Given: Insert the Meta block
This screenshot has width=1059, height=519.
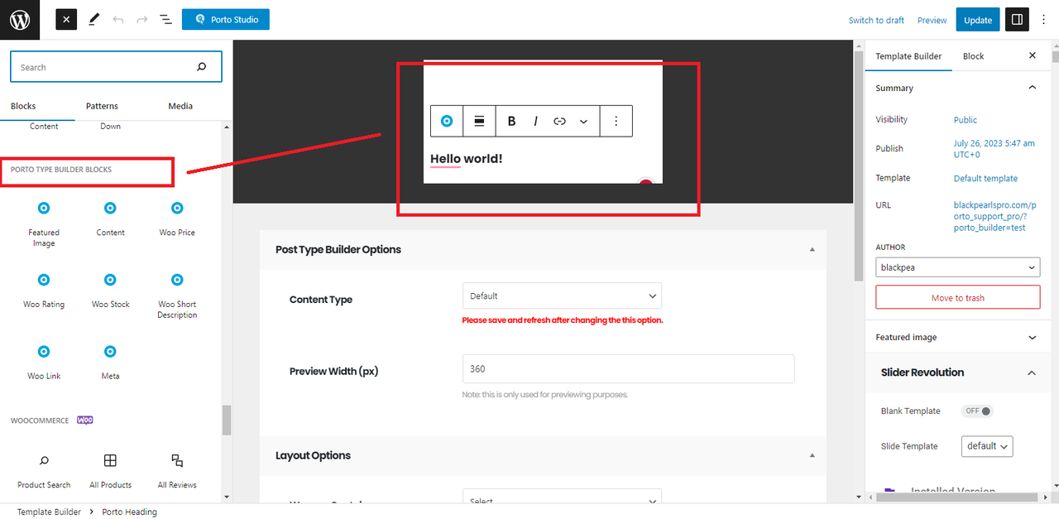Looking at the screenshot, I should coord(110,363).
